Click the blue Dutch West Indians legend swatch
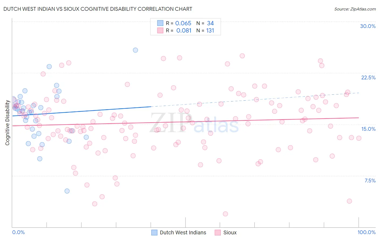 coord(154,232)
